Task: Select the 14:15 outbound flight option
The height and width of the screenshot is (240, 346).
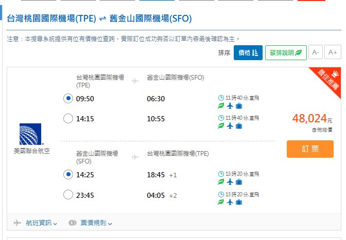Action: (68, 119)
